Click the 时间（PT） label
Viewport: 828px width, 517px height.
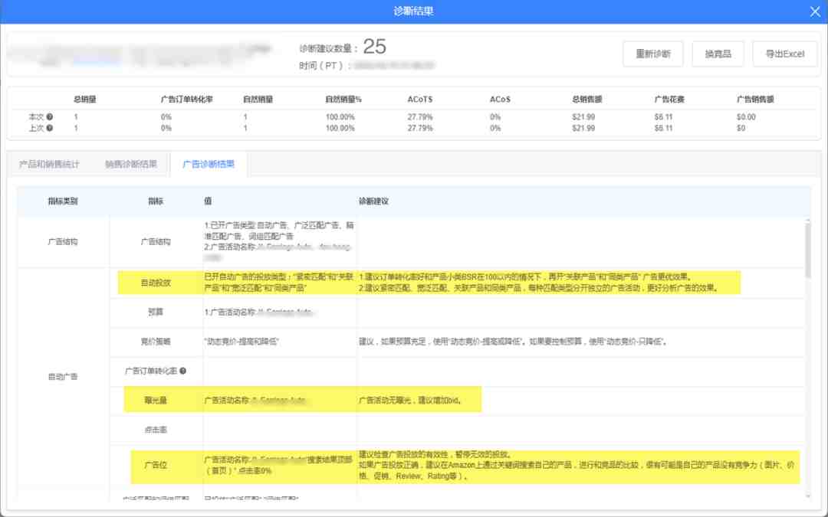pos(324,66)
